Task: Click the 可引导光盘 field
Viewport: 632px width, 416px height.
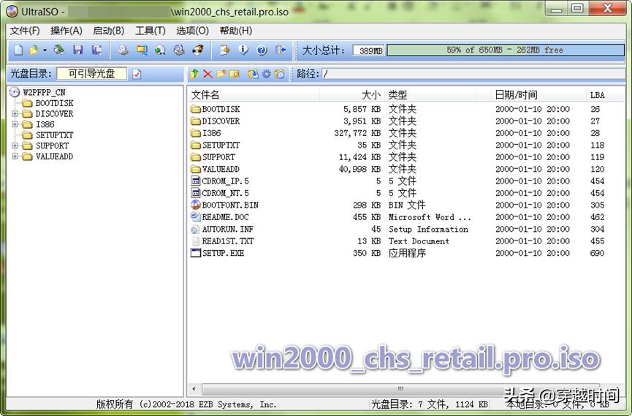Action: 91,74
